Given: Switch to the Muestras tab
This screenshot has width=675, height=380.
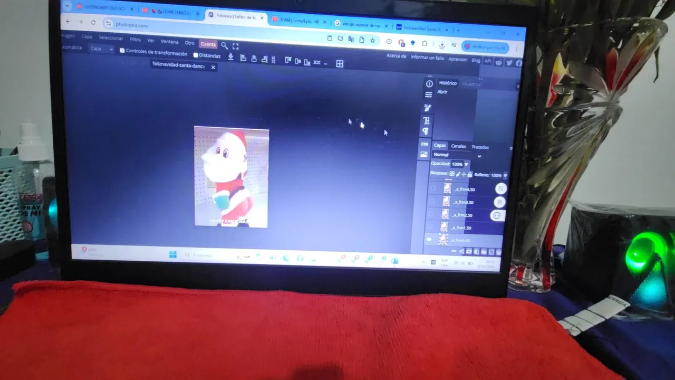Looking at the screenshot, I should pos(471,84).
